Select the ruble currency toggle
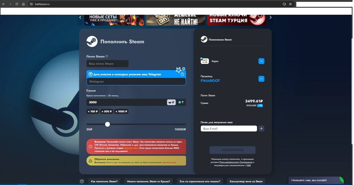Viewport: 354px width, 185px height. [171, 102]
